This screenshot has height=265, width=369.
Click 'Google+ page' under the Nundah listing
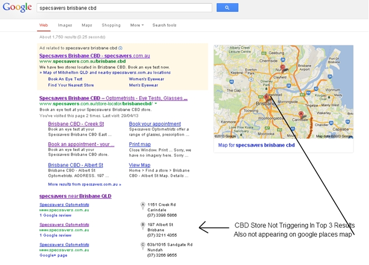(53, 255)
